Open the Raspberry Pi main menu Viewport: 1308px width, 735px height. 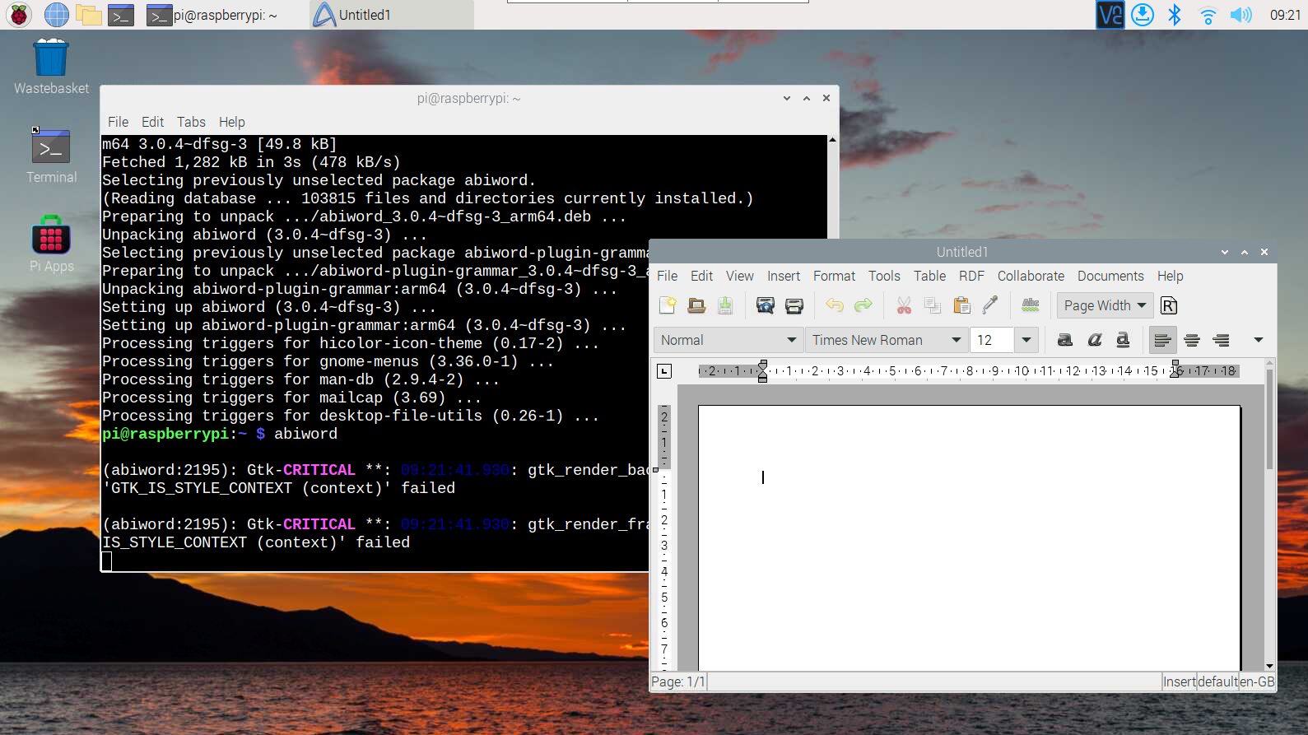pyautogui.click(x=19, y=14)
